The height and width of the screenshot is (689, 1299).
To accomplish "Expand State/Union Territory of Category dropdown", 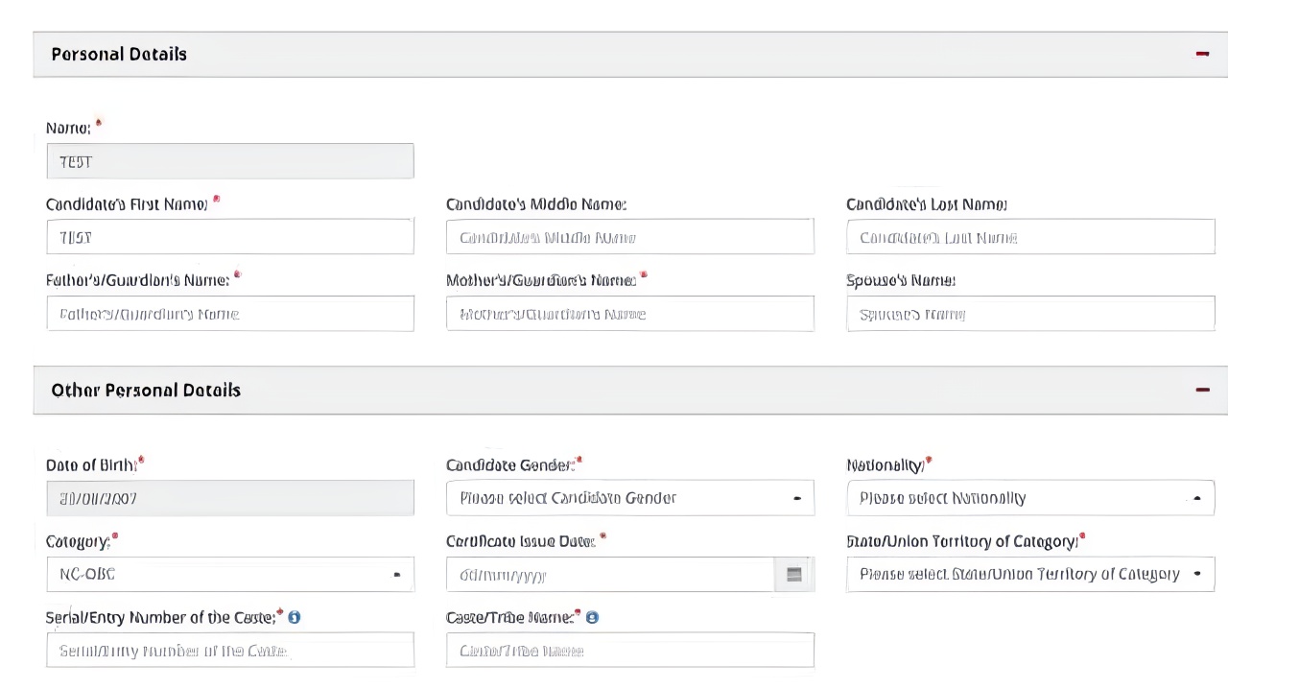I will coord(1029,575).
